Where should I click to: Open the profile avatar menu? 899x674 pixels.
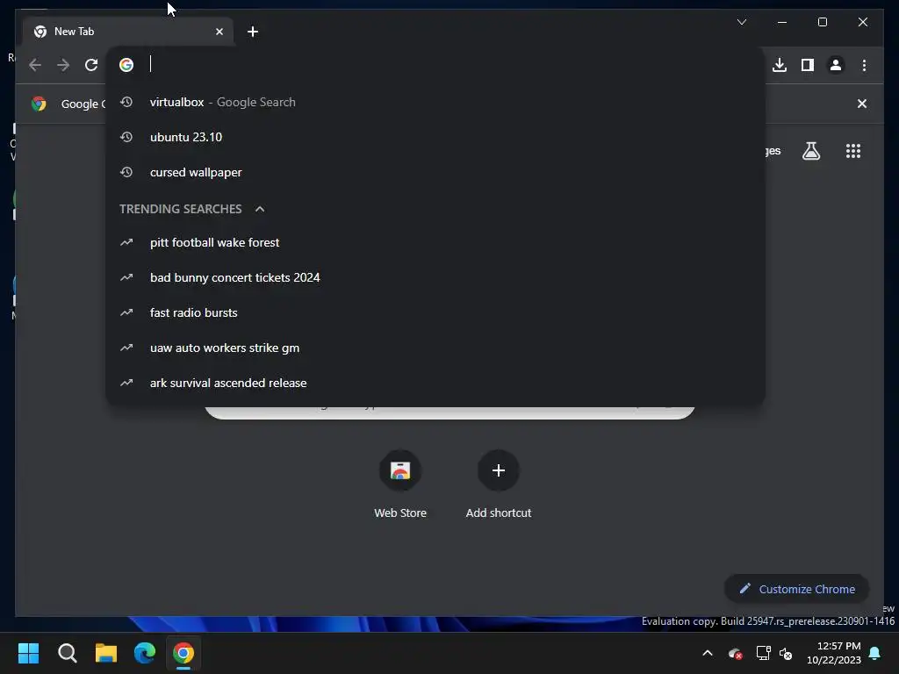pos(836,65)
